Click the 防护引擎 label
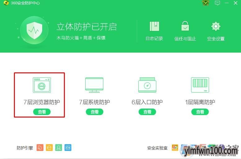 click(25, 148)
